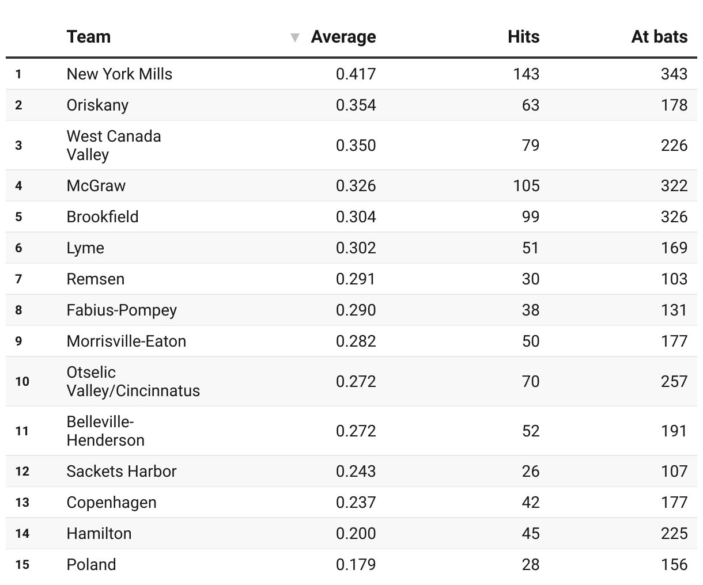Select the Fabius-Pompey team cell
703x585 pixels.
[122, 310]
